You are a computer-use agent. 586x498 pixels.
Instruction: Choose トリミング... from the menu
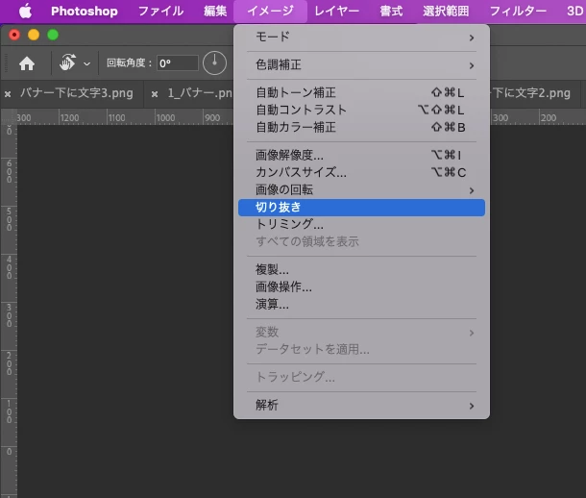pyautogui.click(x=361, y=224)
